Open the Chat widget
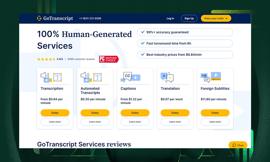Viewport: 270px width, 162px height. (238, 145)
